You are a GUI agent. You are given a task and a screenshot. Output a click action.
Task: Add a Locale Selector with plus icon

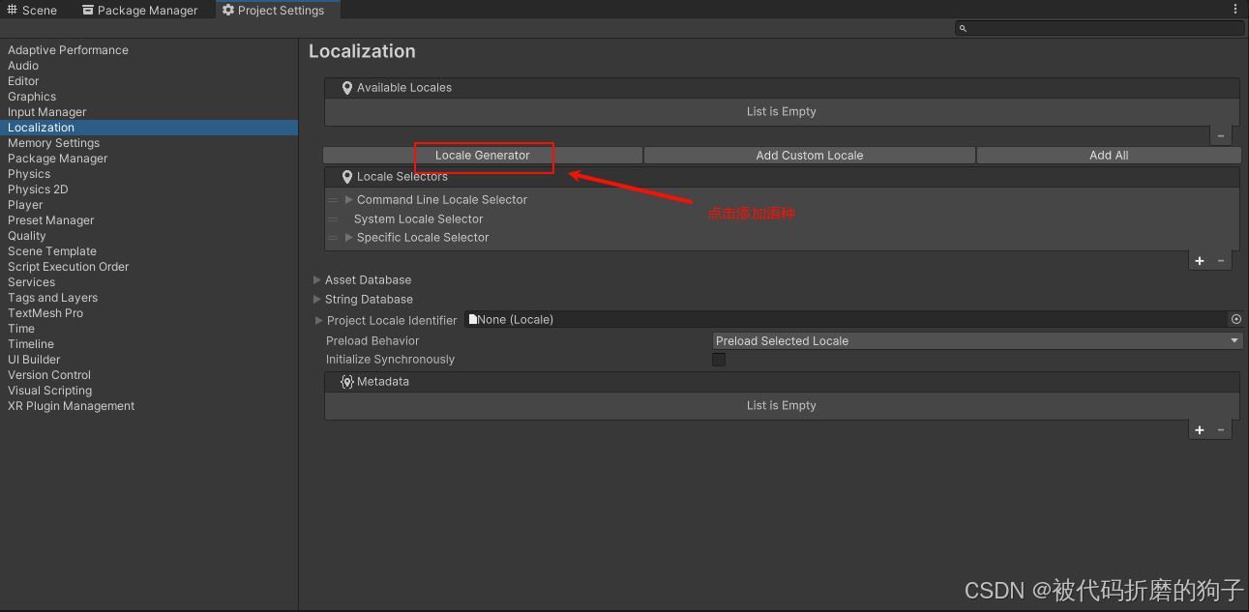tap(1200, 261)
